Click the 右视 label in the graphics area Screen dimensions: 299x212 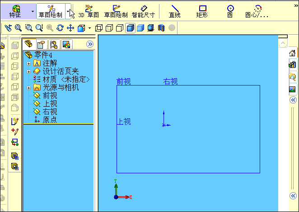[170, 81]
